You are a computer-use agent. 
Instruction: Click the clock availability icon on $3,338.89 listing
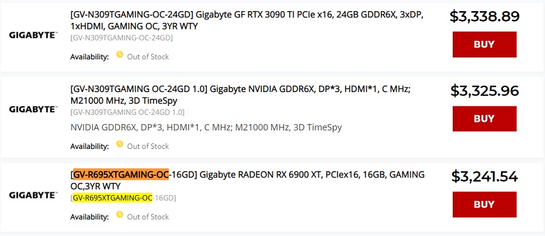[120, 54]
